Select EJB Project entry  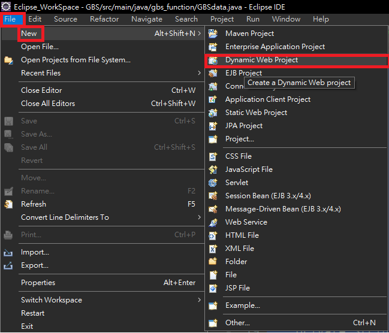(297, 73)
